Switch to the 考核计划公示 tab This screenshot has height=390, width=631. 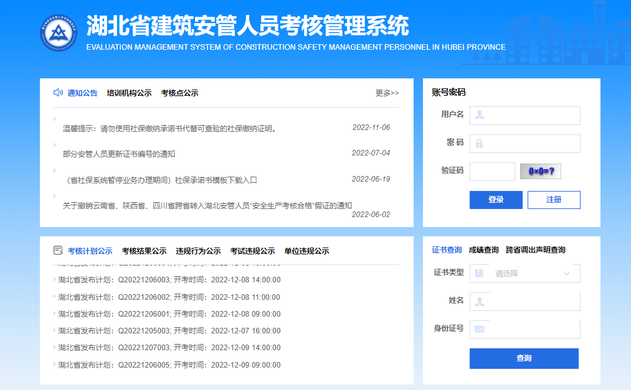(x=90, y=251)
